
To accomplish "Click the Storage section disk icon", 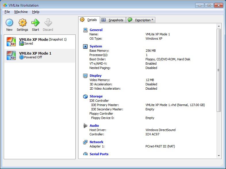I will pos(85,96).
